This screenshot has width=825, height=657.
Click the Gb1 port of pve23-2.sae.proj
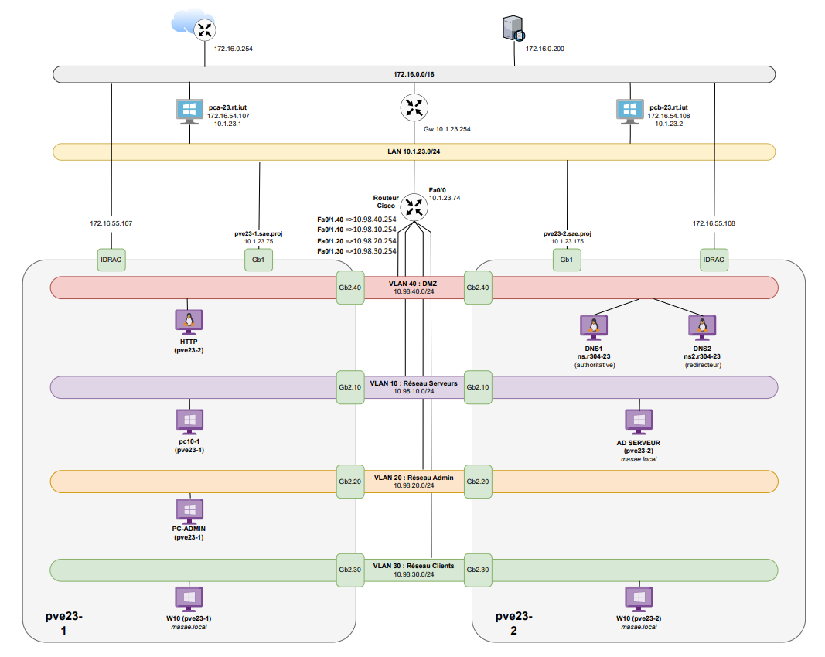567,260
